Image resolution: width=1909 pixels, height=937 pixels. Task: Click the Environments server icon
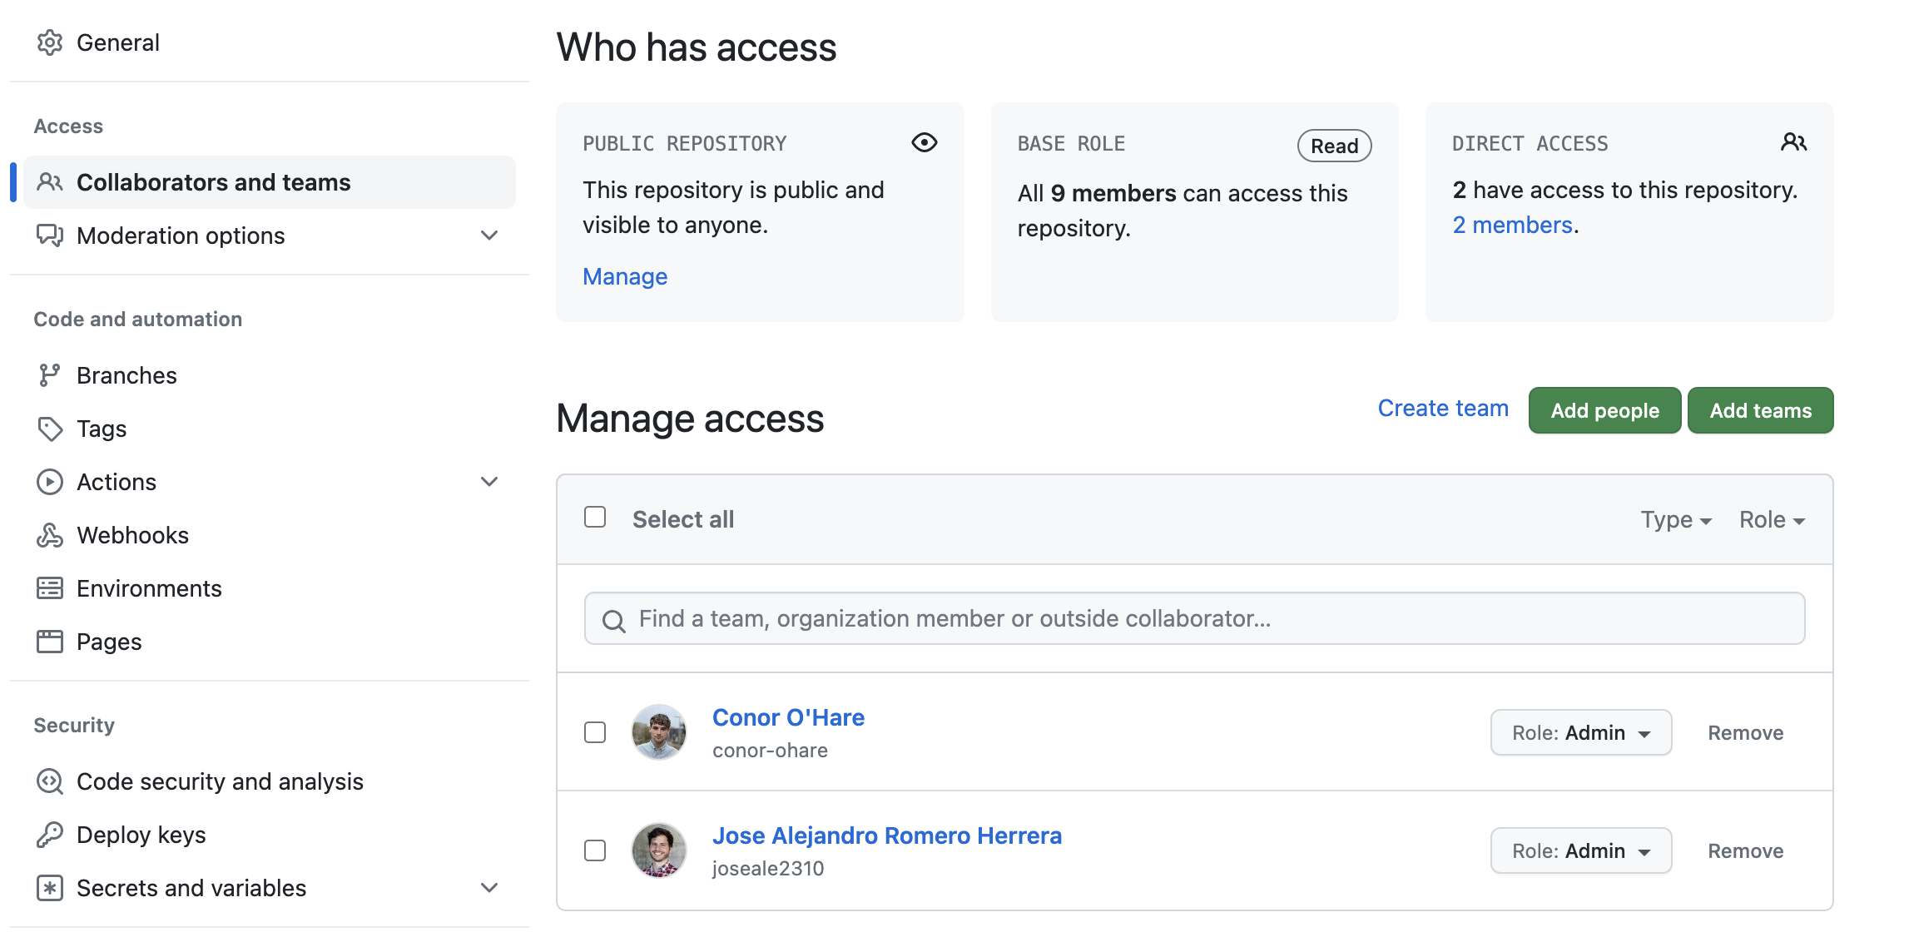point(49,588)
